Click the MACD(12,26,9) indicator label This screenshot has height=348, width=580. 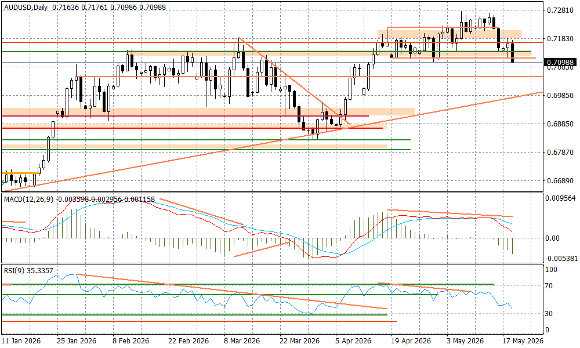tap(29, 200)
